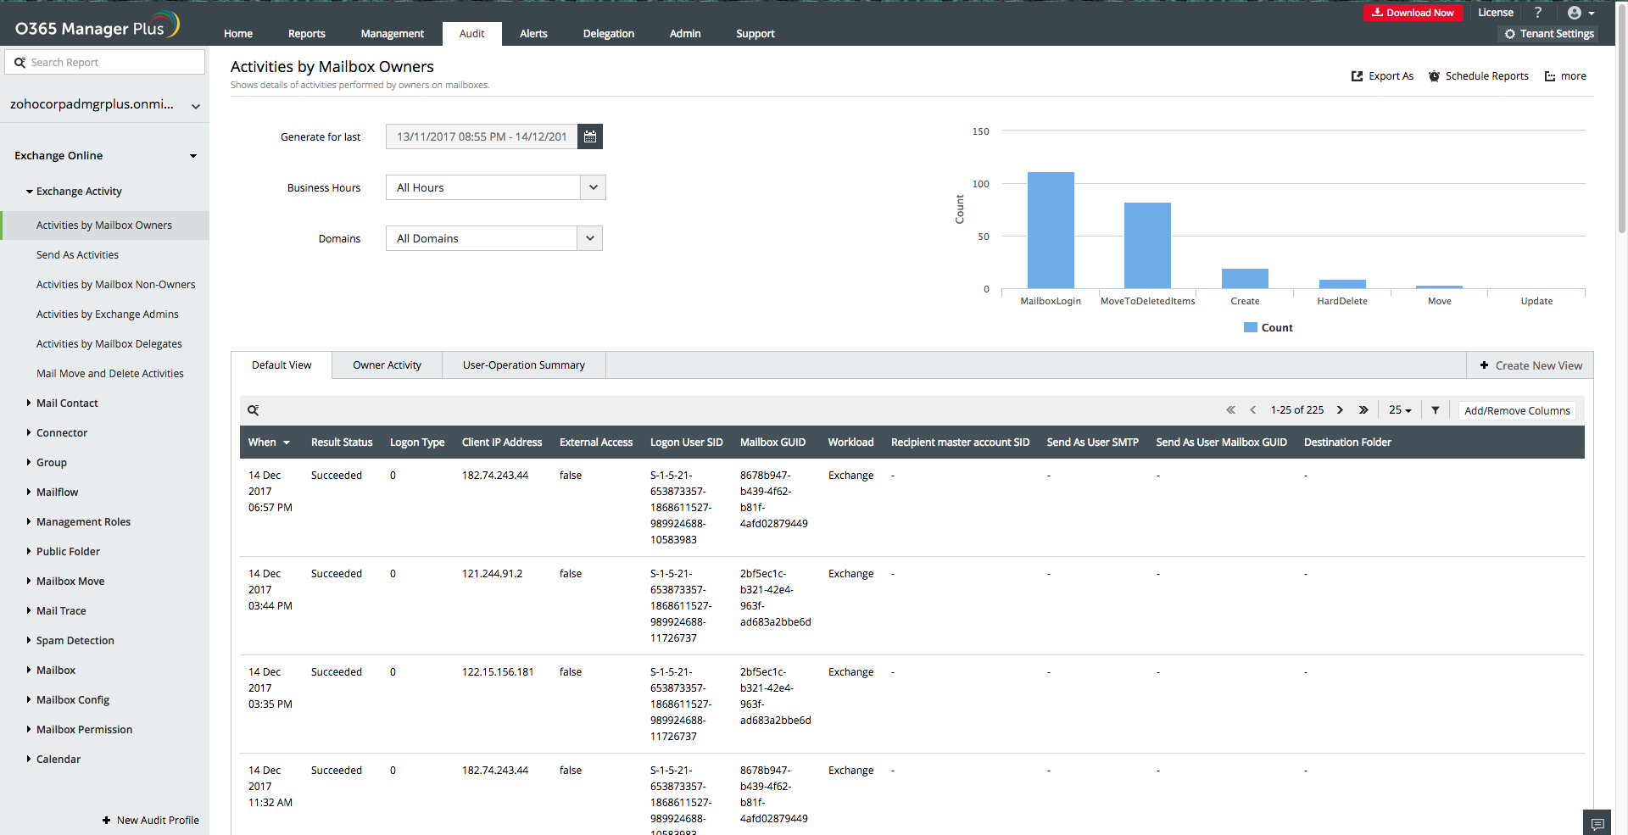Click the table search magnifier icon
This screenshot has height=835, width=1628.
click(253, 410)
